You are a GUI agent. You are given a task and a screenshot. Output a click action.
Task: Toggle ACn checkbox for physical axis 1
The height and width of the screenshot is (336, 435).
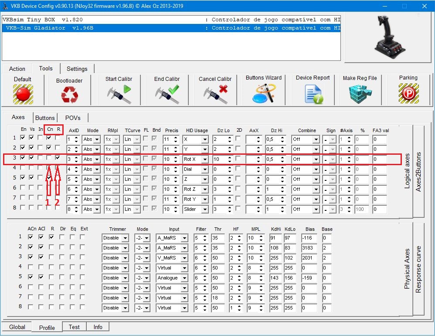[31, 237]
